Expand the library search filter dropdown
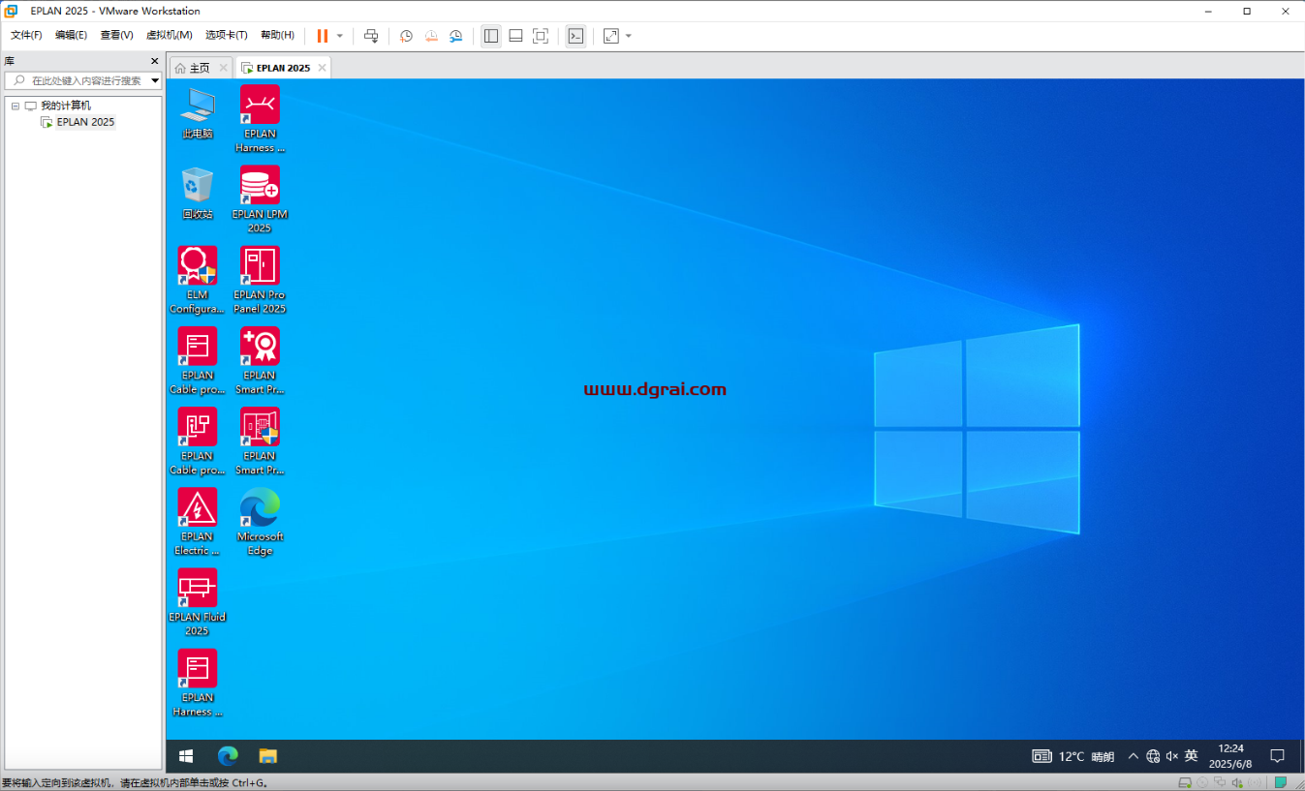This screenshot has height=791, width=1305. pos(155,81)
